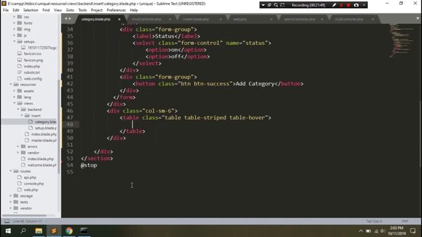Open web.config in sidebar
The image size is (422, 237).
(32, 79)
